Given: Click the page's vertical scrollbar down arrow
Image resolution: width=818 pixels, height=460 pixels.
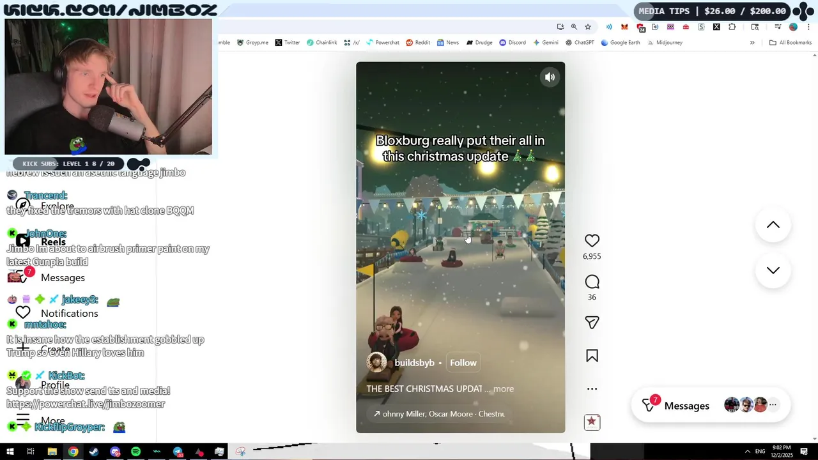Looking at the screenshot, I should (814, 439).
